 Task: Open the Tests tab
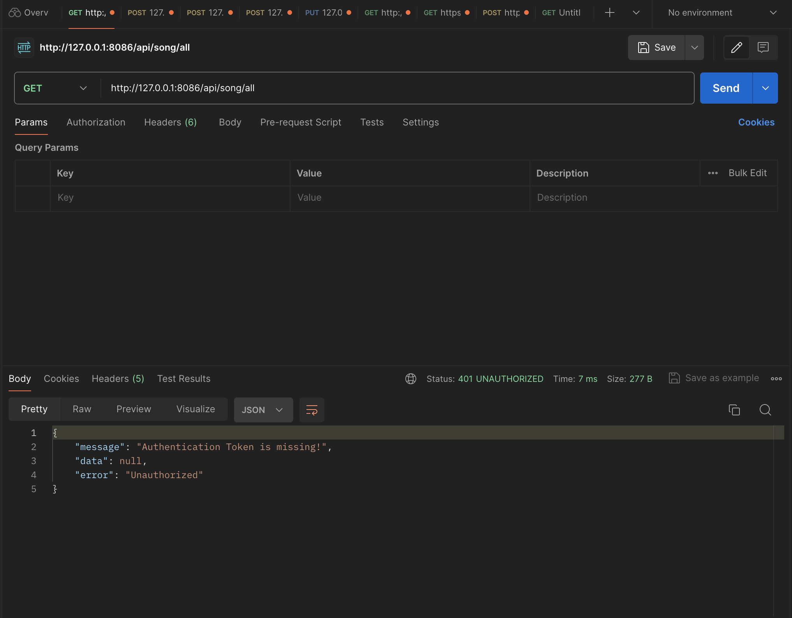point(372,122)
